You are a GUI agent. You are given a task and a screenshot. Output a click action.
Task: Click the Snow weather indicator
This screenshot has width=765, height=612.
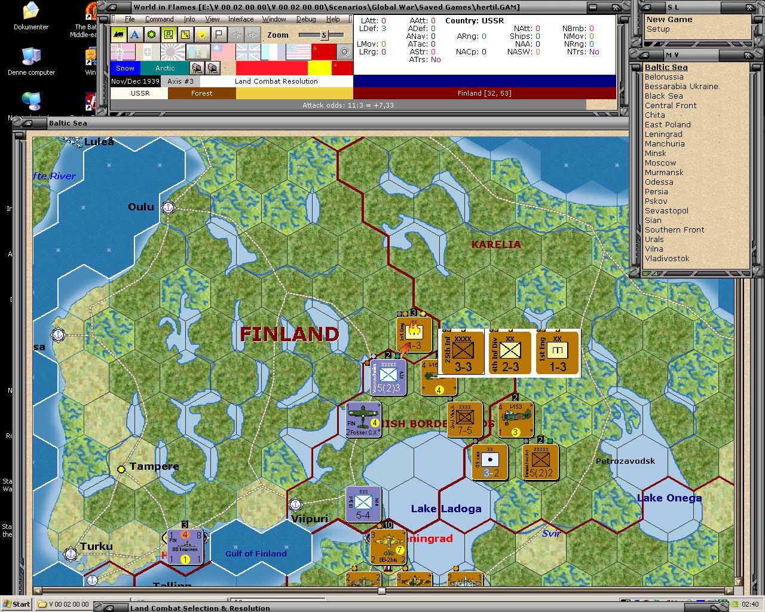125,68
